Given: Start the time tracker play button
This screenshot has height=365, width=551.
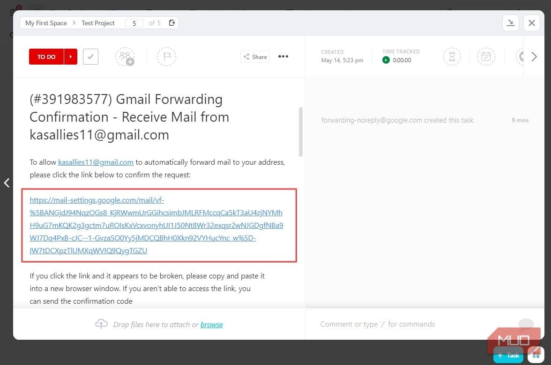Looking at the screenshot, I should (386, 60).
